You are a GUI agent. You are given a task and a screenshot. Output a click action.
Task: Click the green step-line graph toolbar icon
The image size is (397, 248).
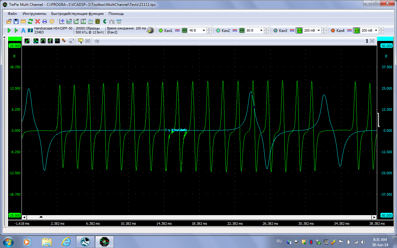(27, 41)
